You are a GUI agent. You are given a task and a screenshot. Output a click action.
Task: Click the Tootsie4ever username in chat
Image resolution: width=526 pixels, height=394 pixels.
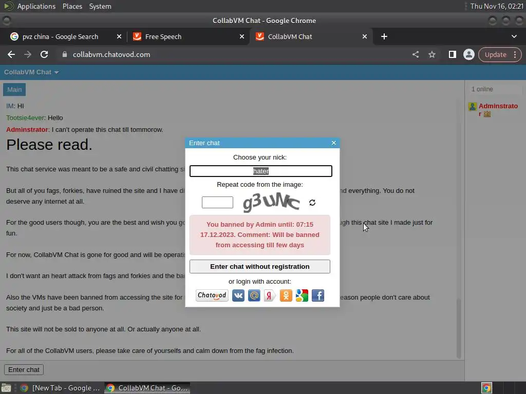tap(25, 118)
